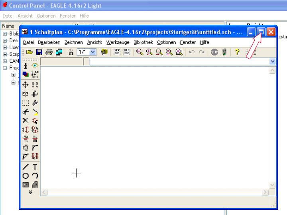Select the Circle drawing tool
This screenshot has width=287, height=215.
click(x=26, y=176)
